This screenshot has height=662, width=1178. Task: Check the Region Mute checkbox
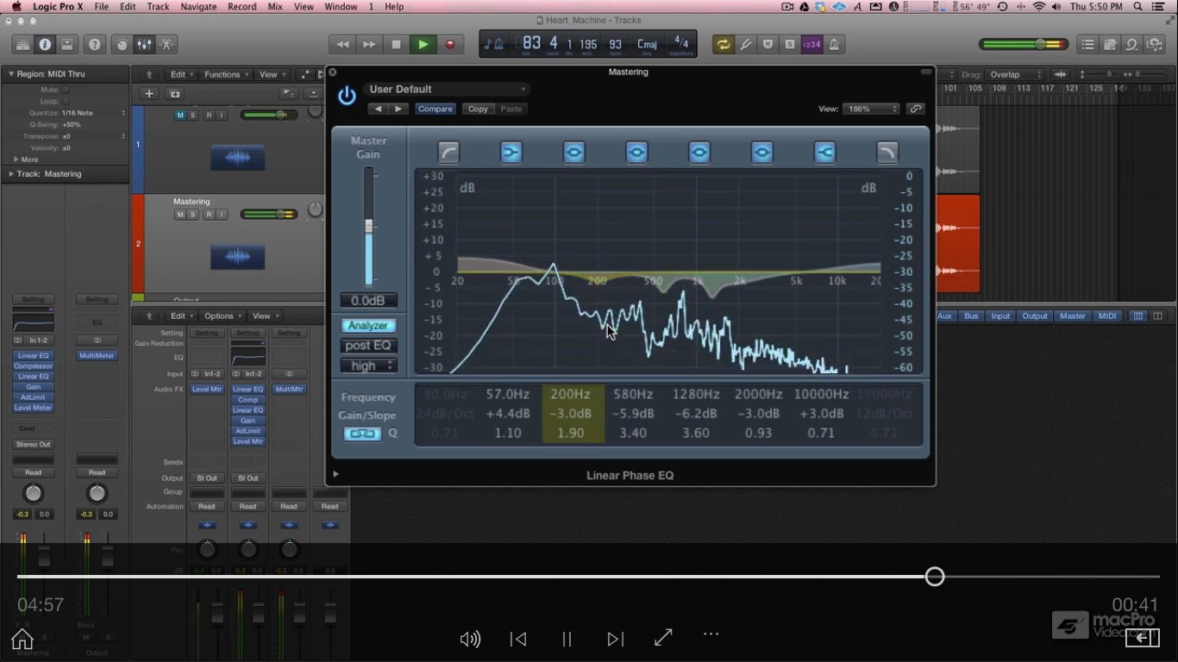66,90
